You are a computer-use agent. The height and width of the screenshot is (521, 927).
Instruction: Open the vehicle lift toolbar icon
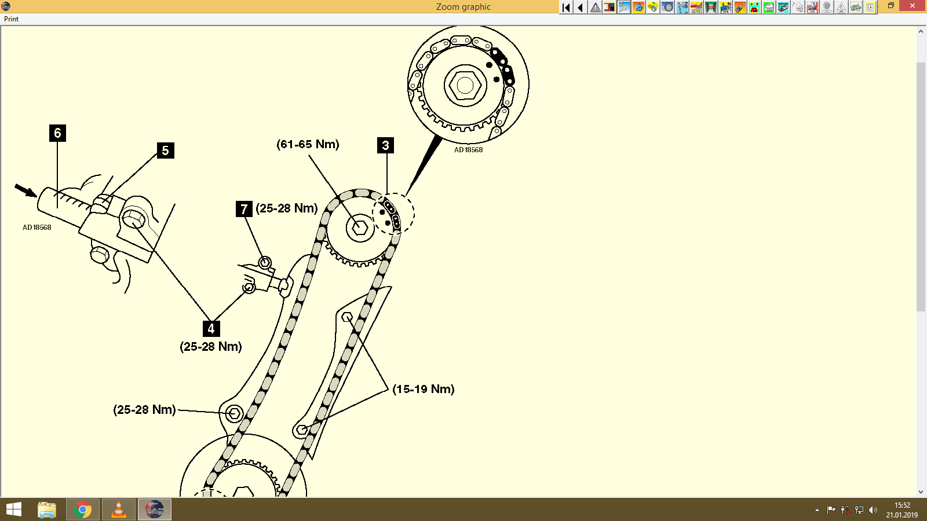pos(711,8)
